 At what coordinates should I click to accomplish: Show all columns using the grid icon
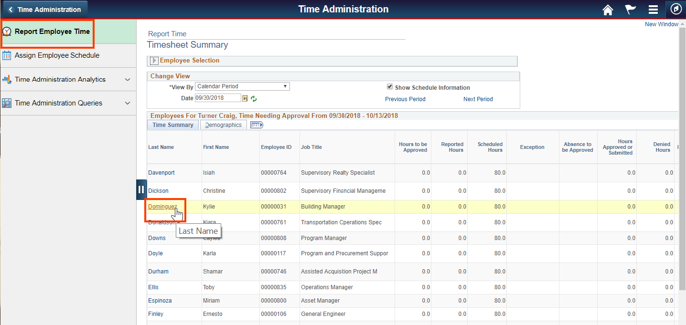click(x=257, y=125)
